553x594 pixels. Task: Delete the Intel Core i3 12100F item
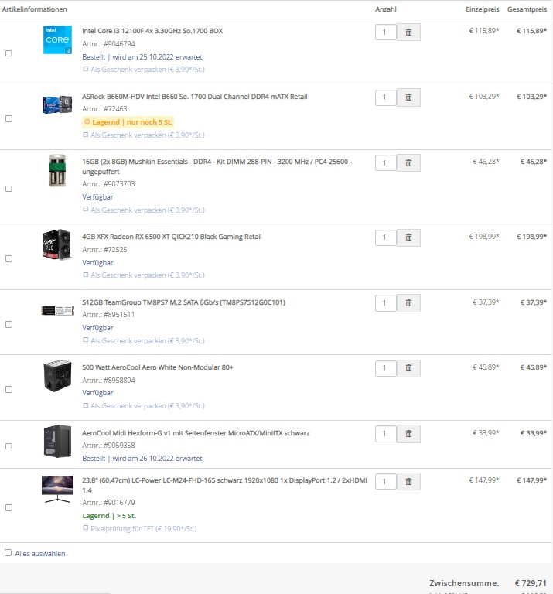pos(408,32)
